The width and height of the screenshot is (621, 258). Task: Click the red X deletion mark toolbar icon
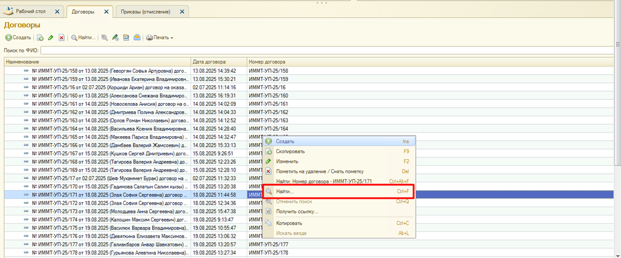pyautogui.click(x=62, y=37)
